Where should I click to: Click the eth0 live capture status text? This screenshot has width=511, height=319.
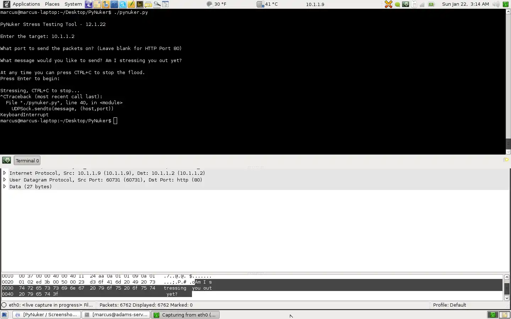51,305
